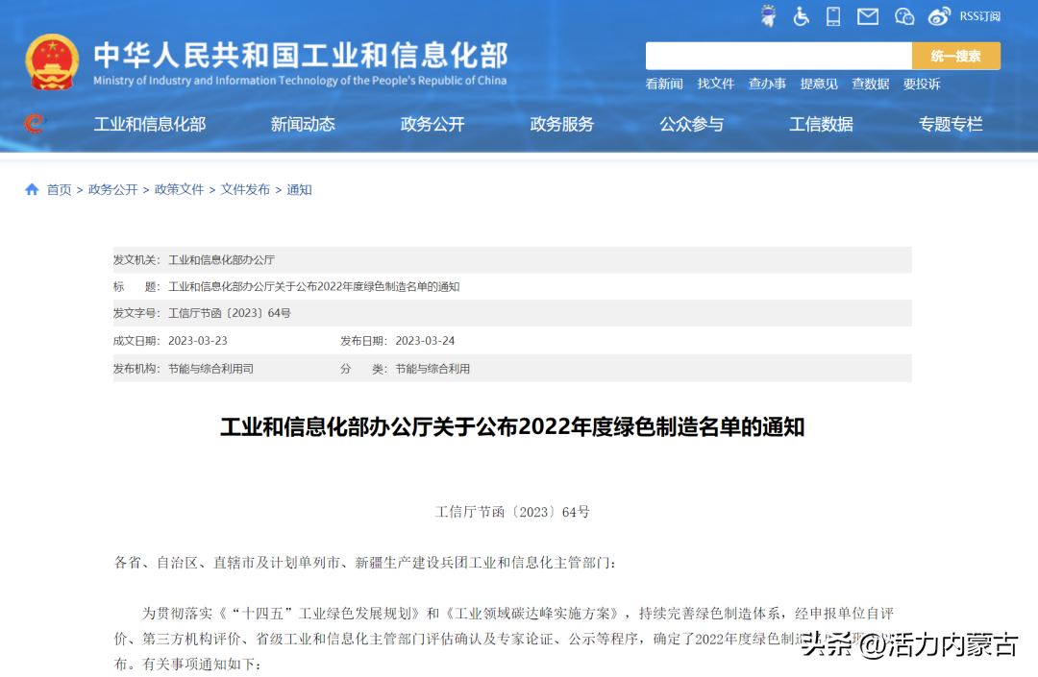Click the red gear icon in navigation bar
The image size is (1038, 677).
click(x=34, y=123)
